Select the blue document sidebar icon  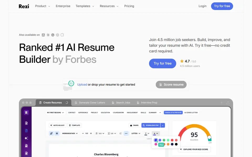click(26, 131)
